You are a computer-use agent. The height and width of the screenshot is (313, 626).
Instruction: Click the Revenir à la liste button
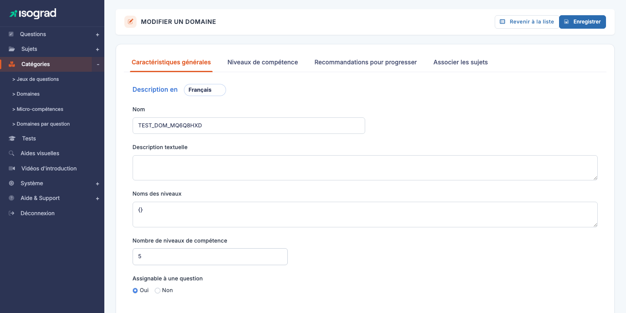(527, 22)
